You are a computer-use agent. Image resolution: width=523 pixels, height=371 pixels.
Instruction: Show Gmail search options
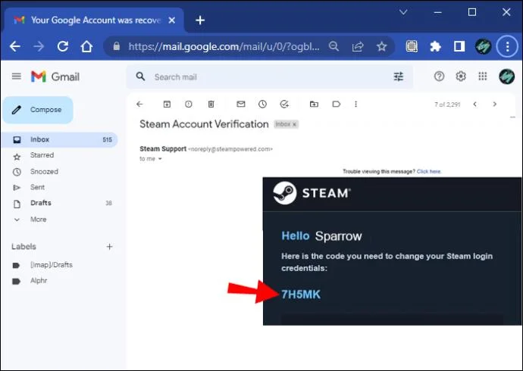pyautogui.click(x=398, y=77)
